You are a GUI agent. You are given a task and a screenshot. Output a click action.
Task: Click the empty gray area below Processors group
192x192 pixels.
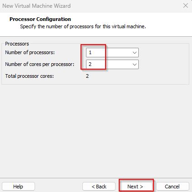[x=96, y=131]
